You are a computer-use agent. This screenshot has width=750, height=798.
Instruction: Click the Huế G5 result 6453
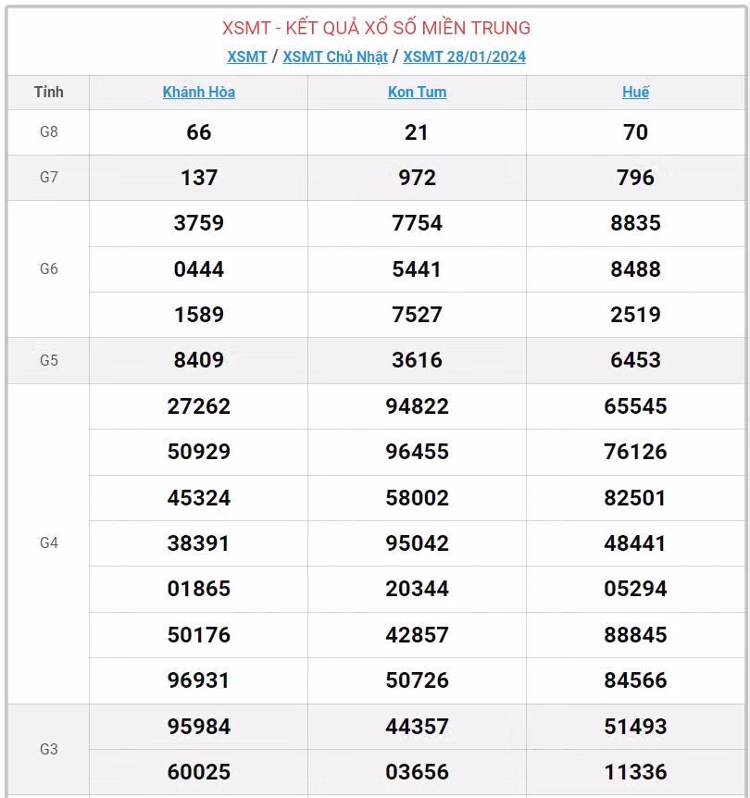click(x=635, y=360)
